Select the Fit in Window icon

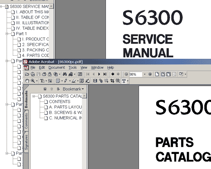(163, 74)
